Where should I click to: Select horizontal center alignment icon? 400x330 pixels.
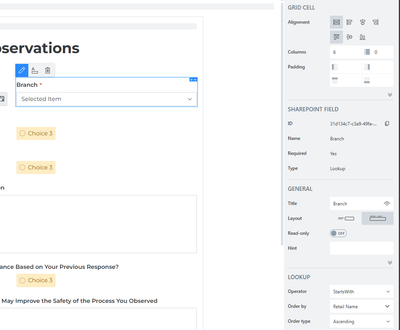(x=362, y=22)
